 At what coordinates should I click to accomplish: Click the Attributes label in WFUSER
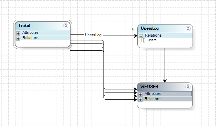tap(153, 94)
